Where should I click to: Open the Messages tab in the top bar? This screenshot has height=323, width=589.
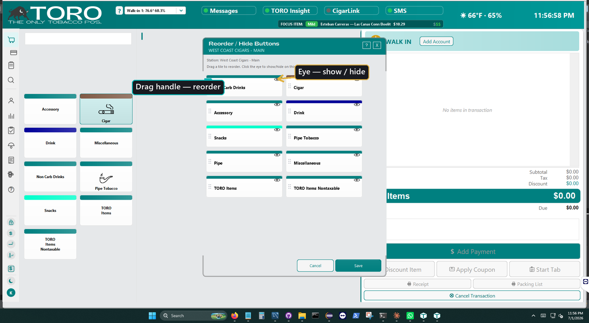click(229, 11)
